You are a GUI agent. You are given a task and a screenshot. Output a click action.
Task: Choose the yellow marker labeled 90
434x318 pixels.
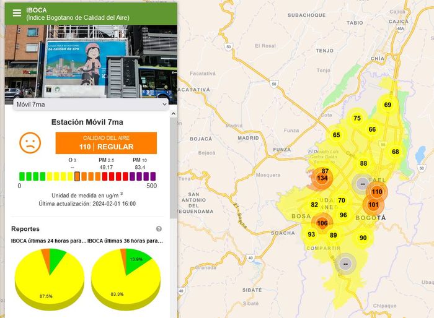click(363, 238)
